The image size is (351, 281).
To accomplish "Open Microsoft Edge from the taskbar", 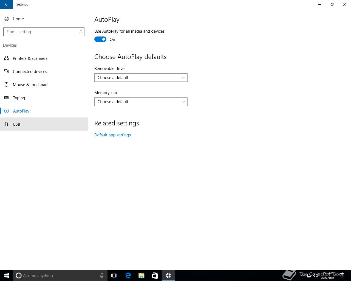I will click(128, 276).
